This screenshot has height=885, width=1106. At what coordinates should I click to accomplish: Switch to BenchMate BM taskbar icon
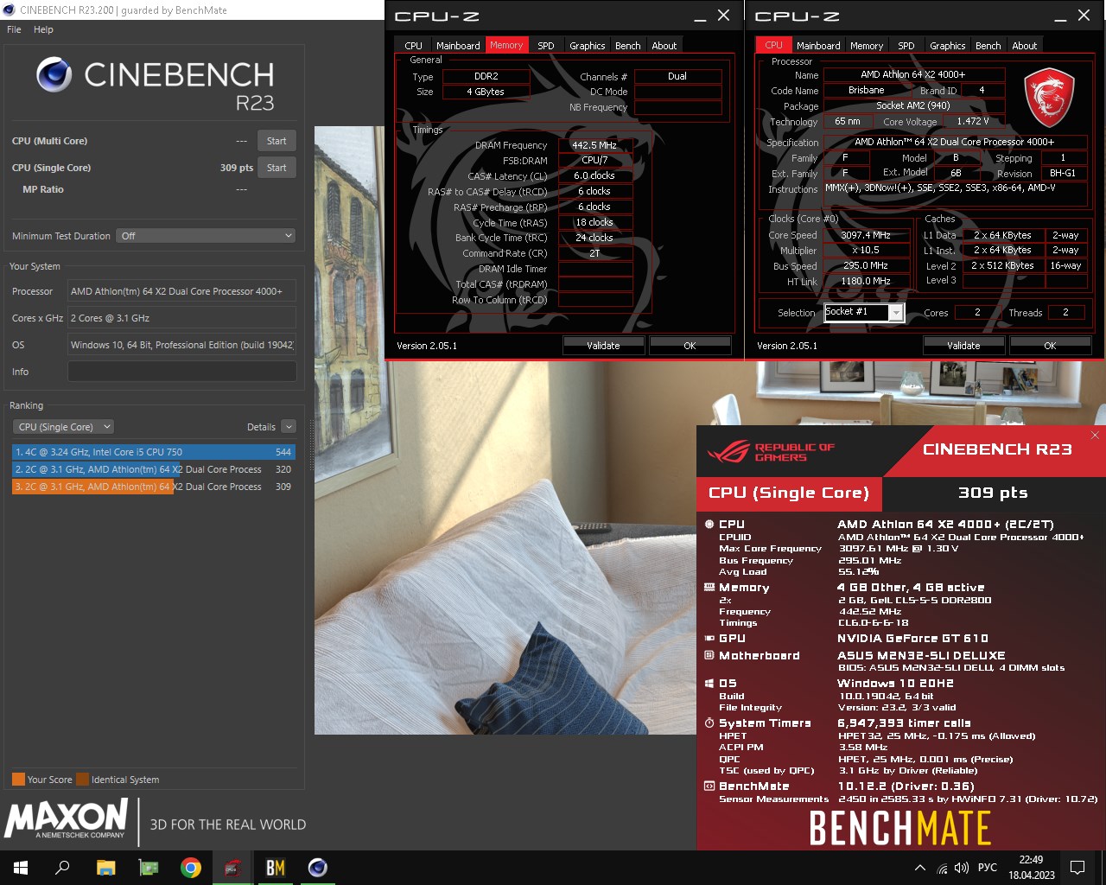275,868
